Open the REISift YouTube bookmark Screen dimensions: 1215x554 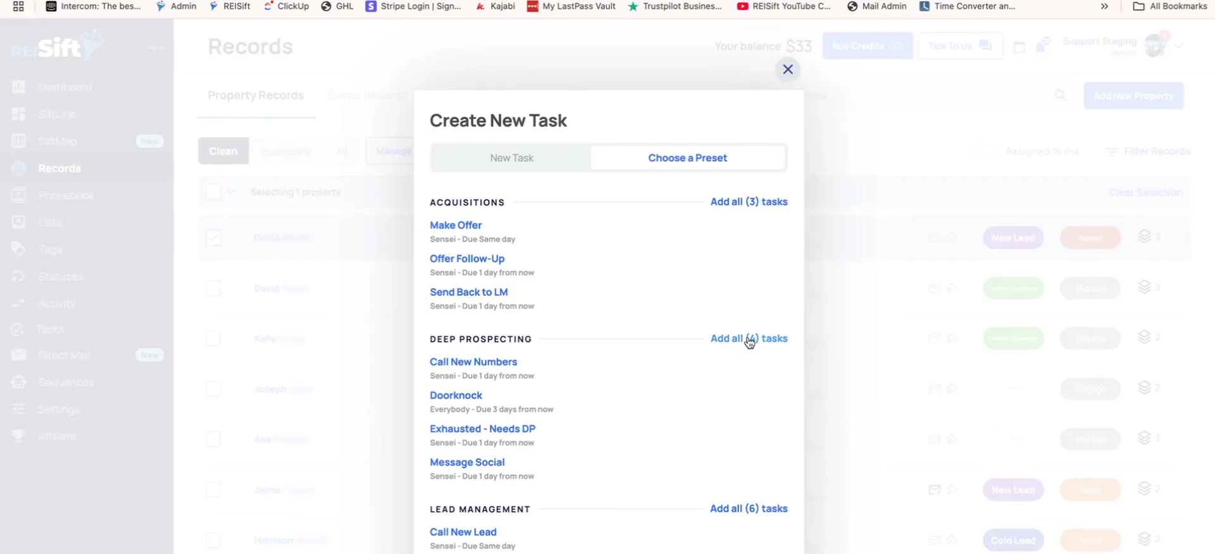click(784, 6)
